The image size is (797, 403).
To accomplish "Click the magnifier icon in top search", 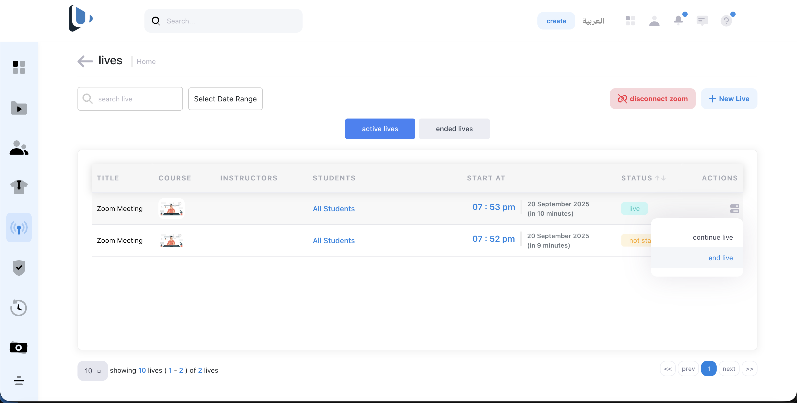I will (x=155, y=21).
